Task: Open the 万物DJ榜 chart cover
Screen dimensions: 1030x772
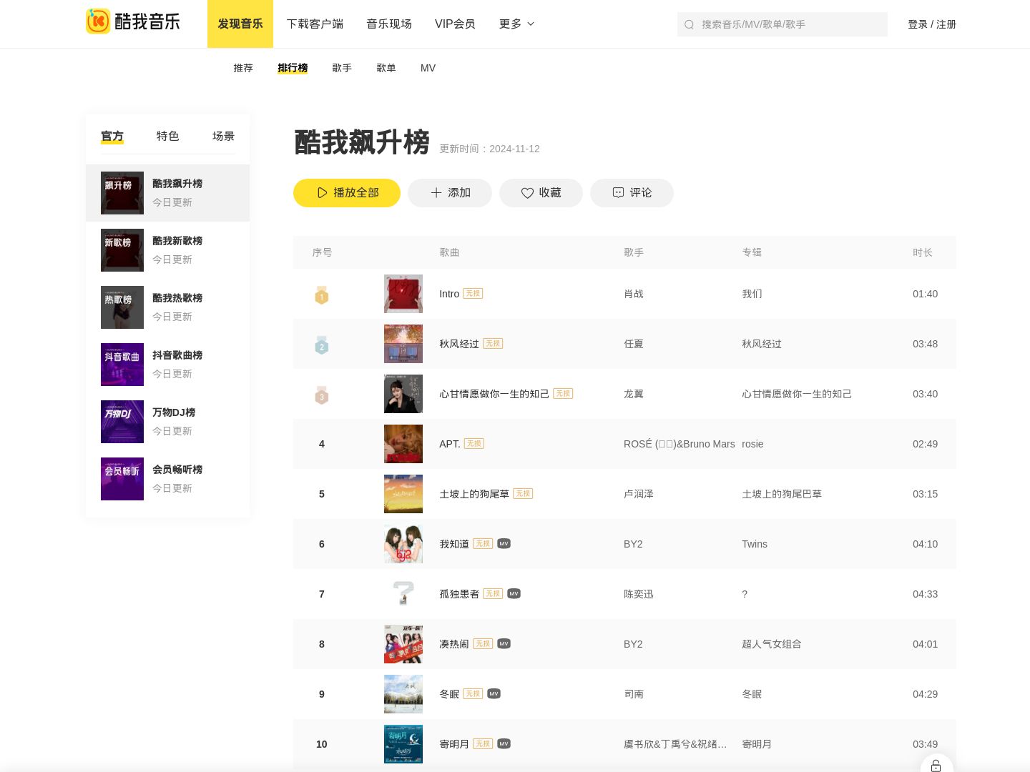Action: [x=122, y=422]
